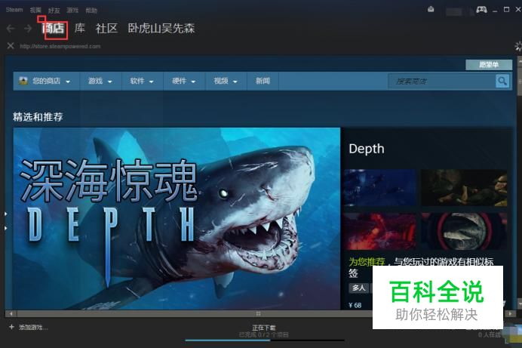Image resolution: width=522 pixels, height=348 pixels.
Task: Open the Depth shark featured banner
Action: point(177,218)
